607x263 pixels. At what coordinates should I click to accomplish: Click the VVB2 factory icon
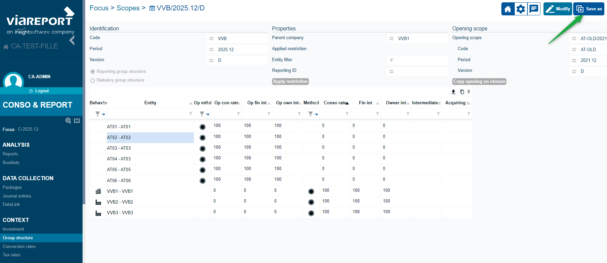click(x=98, y=202)
